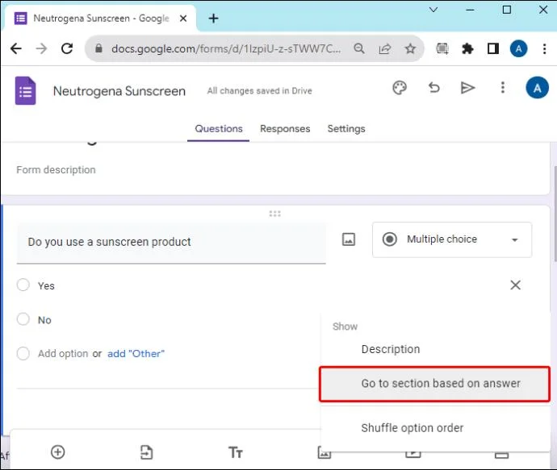
Task: Click the Add option radio circle
Action: click(23, 353)
